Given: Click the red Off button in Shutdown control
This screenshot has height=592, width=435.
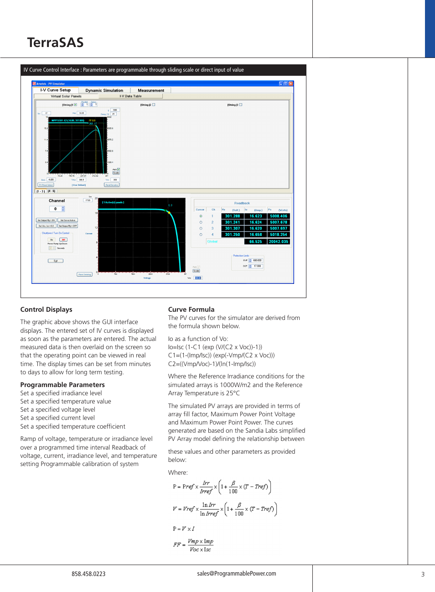Looking at the screenshot, I should click(63, 240).
